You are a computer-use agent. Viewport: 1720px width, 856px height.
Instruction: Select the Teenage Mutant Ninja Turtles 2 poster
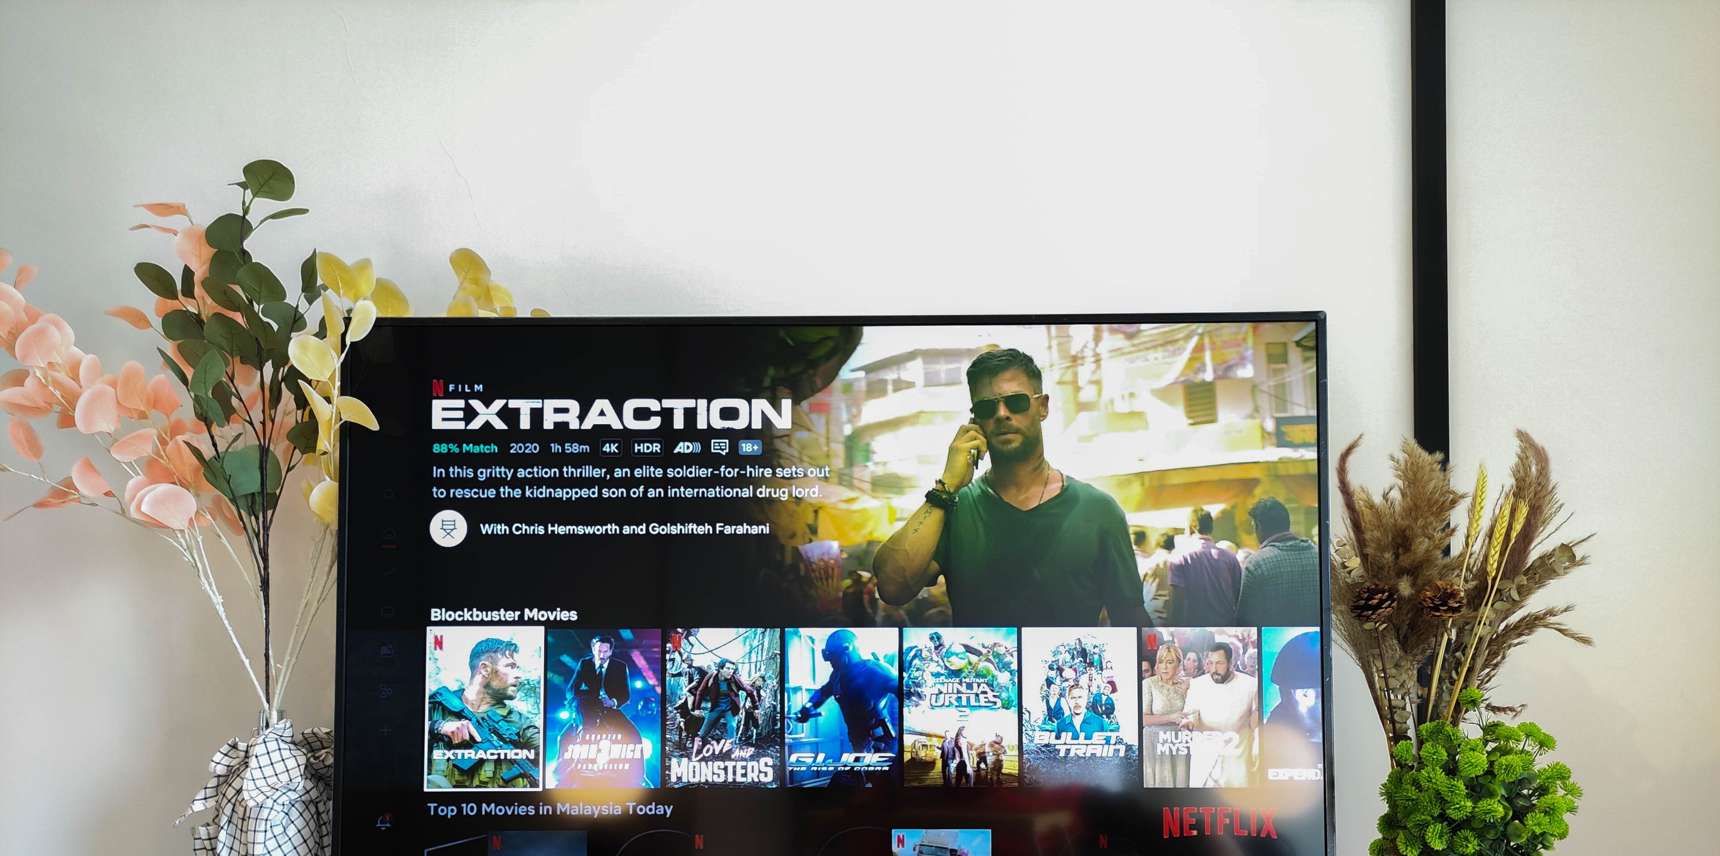click(x=960, y=708)
